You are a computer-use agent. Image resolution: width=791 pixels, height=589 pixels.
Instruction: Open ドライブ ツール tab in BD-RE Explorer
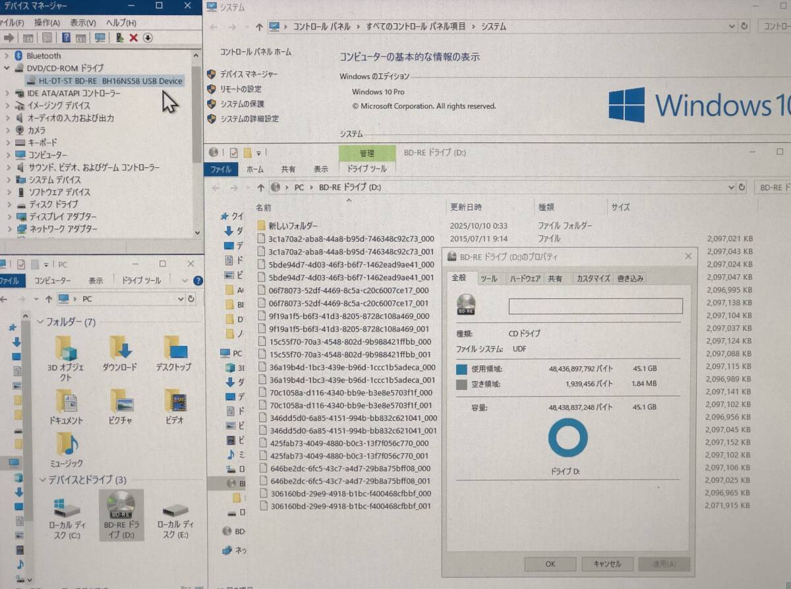pos(367,169)
